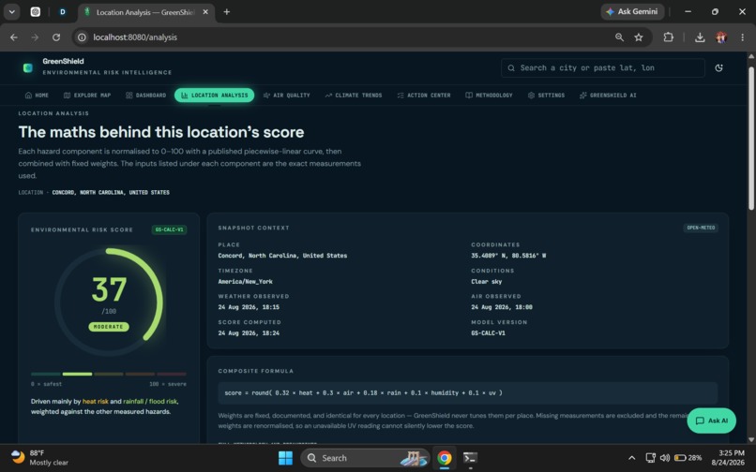Image resolution: width=756 pixels, height=472 pixels.
Task: Click the browser forward arrow
Action: [x=35, y=37]
